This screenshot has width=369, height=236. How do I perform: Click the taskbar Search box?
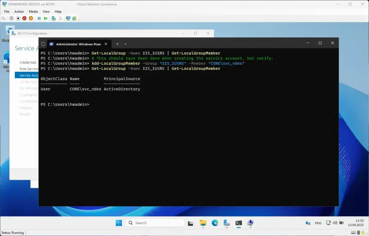154,223
